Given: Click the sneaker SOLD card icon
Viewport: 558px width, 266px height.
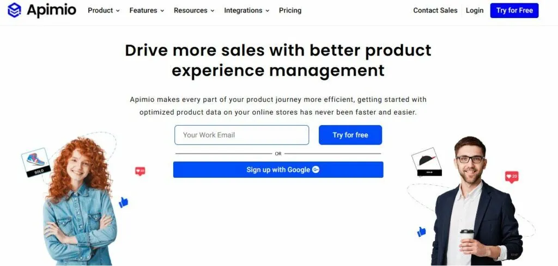Looking at the screenshot, I should pos(35,162).
